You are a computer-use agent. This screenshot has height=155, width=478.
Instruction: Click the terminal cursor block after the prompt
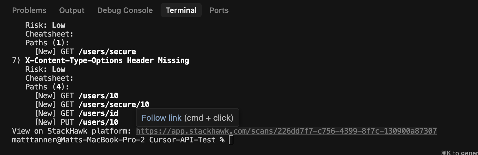[x=231, y=140]
